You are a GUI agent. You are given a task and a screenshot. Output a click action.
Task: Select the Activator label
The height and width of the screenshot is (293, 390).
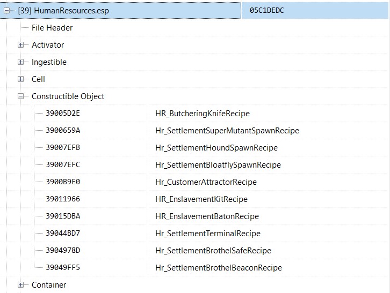48,45
